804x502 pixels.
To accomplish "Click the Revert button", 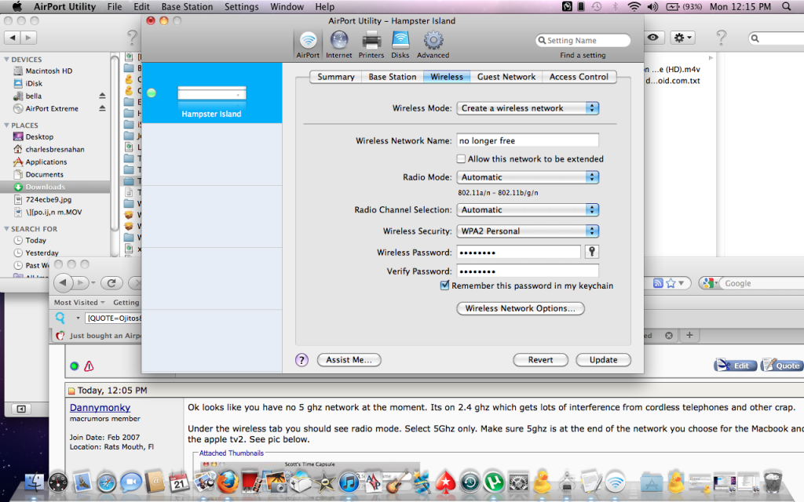I will [x=540, y=360].
